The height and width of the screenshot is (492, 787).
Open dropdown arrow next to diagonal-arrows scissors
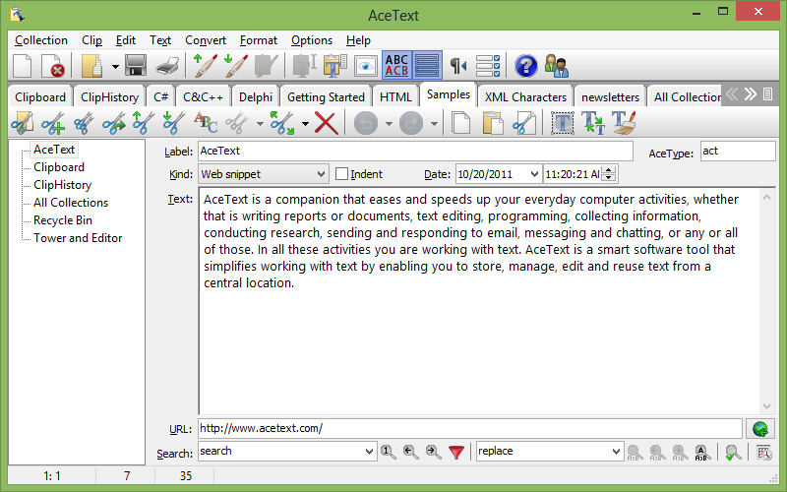click(305, 124)
